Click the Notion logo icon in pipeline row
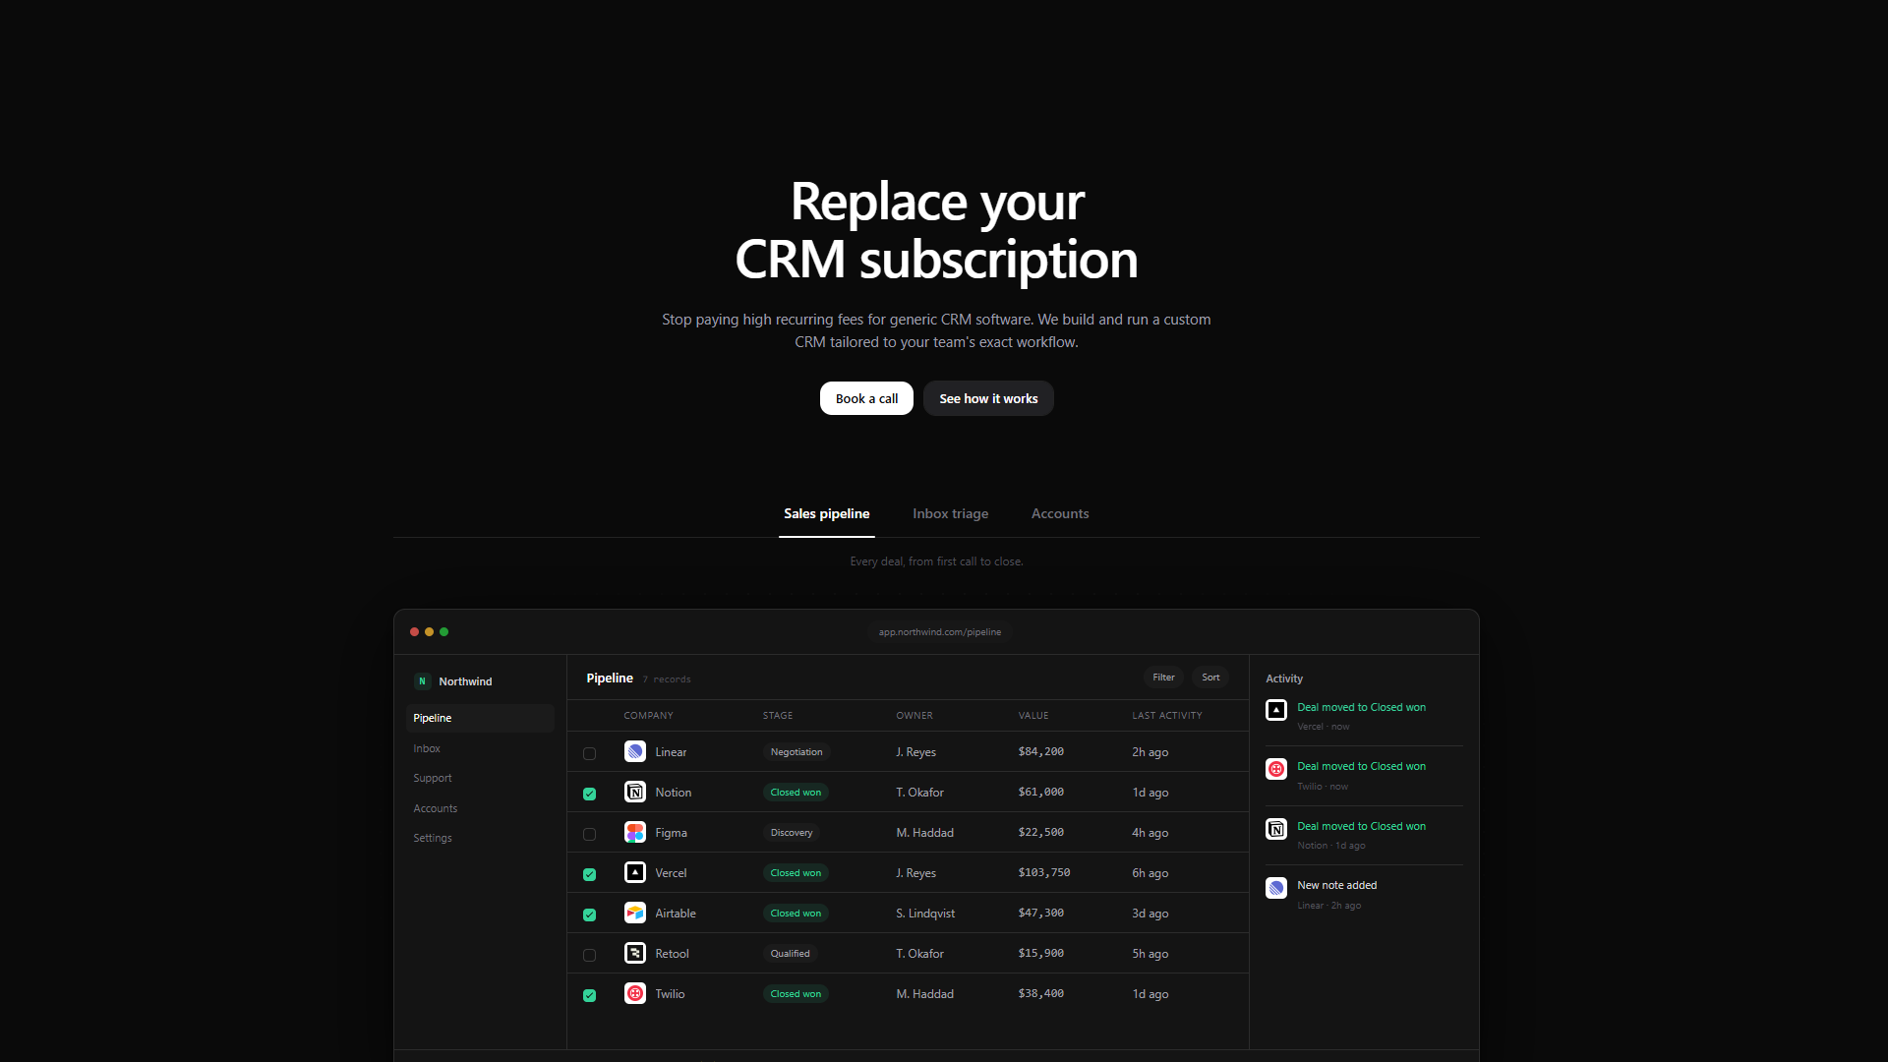The height and width of the screenshot is (1062, 1888). [x=635, y=793]
